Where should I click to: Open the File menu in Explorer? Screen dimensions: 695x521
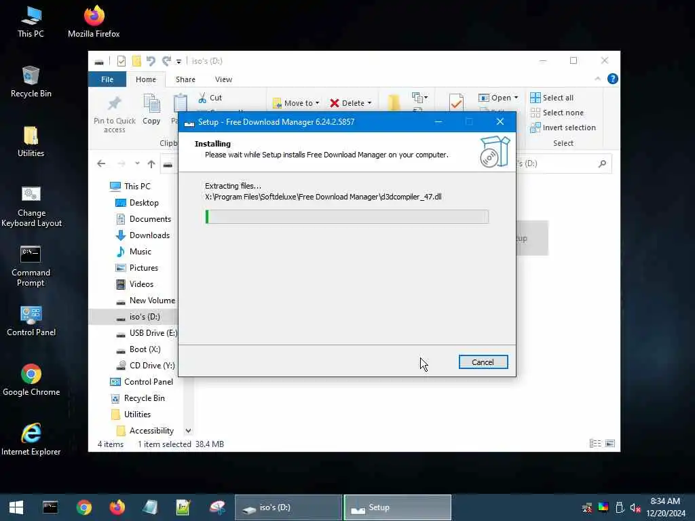pyautogui.click(x=107, y=79)
